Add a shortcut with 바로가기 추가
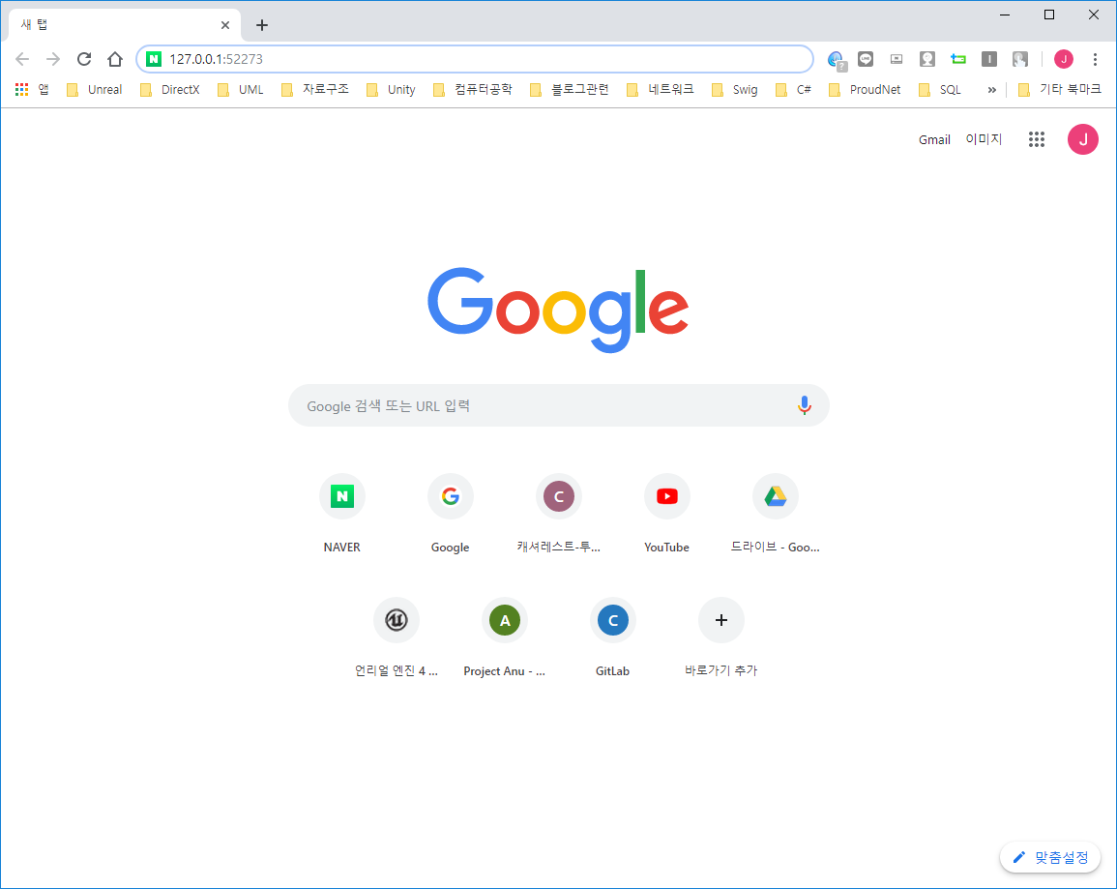The image size is (1117, 889). [720, 637]
